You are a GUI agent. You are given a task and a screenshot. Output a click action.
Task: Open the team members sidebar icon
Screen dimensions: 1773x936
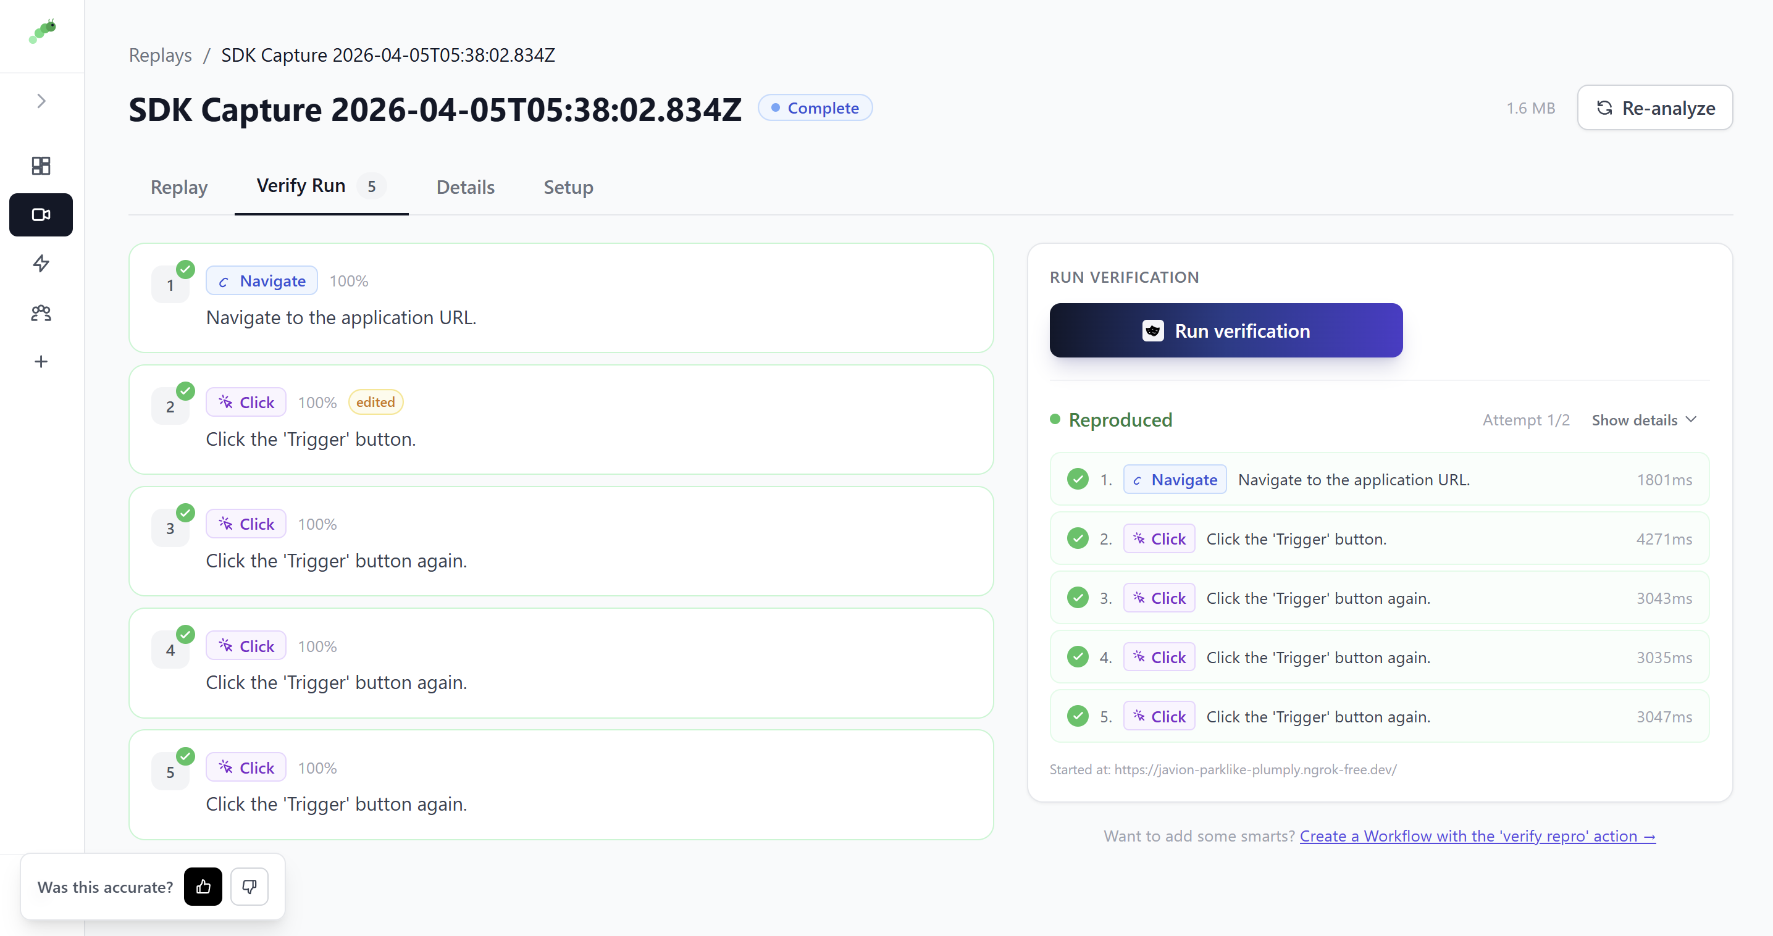(x=41, y=313)
